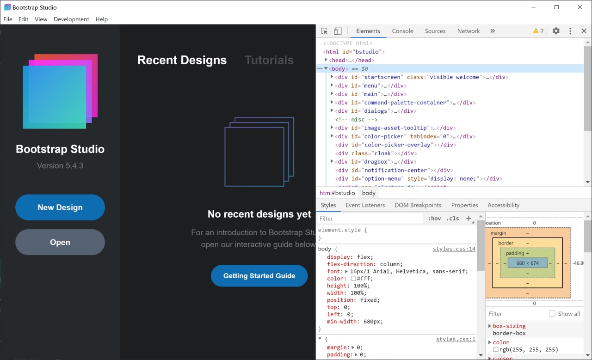Click the computed properties Filter field
Screen dimensions: 592x360
516,314
